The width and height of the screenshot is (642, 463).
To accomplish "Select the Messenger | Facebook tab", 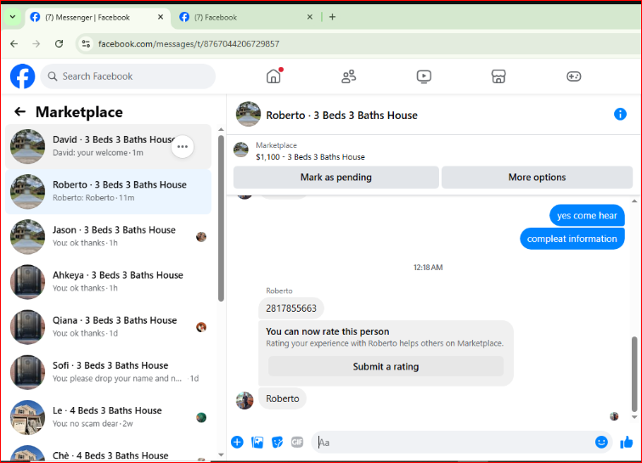I will point(98,17).
